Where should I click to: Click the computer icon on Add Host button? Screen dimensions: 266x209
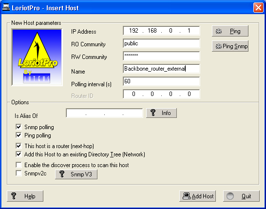[x=187, y=196]
